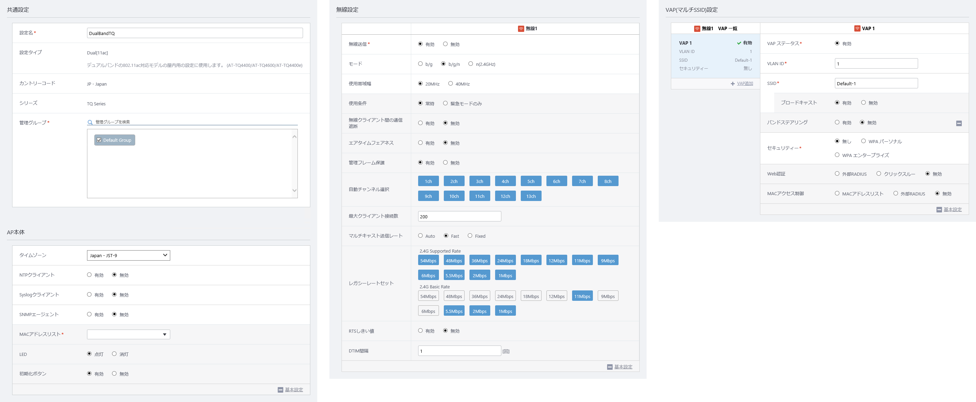
Task: Select VAP 1 entry in VAP list
Action: [x=715, y=56]
